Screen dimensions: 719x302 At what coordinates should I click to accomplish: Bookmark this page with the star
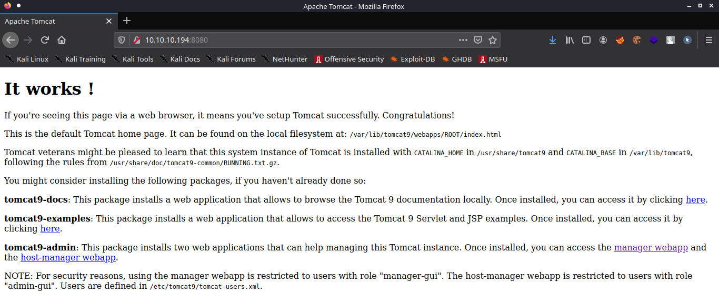[x=493, y=40]
